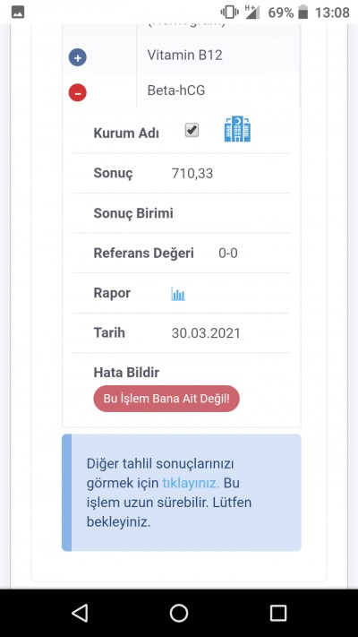Tap the Tarih value 30.03.2021

click(206, 333)
